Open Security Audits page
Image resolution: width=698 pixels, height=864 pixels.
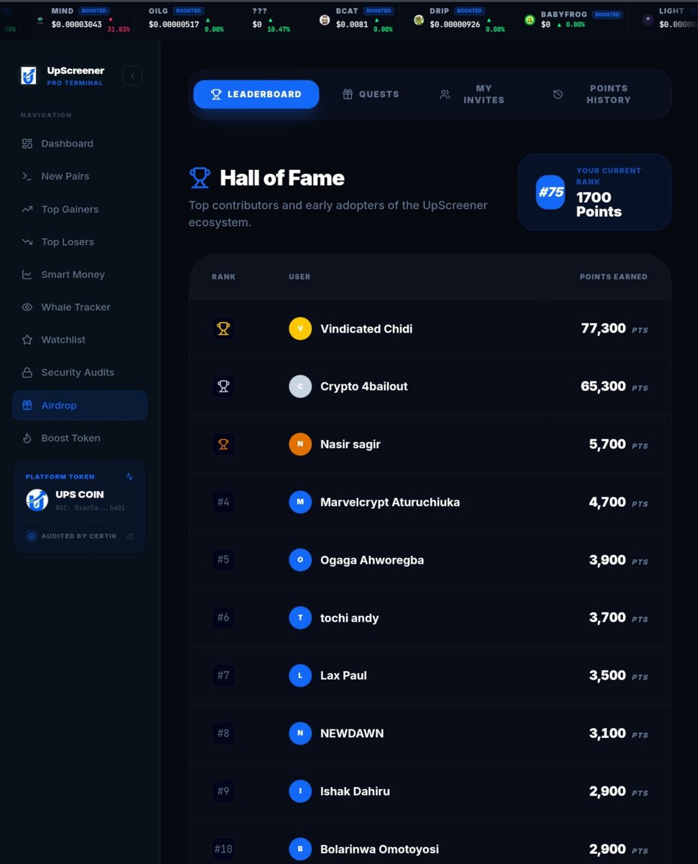(79, 372)
